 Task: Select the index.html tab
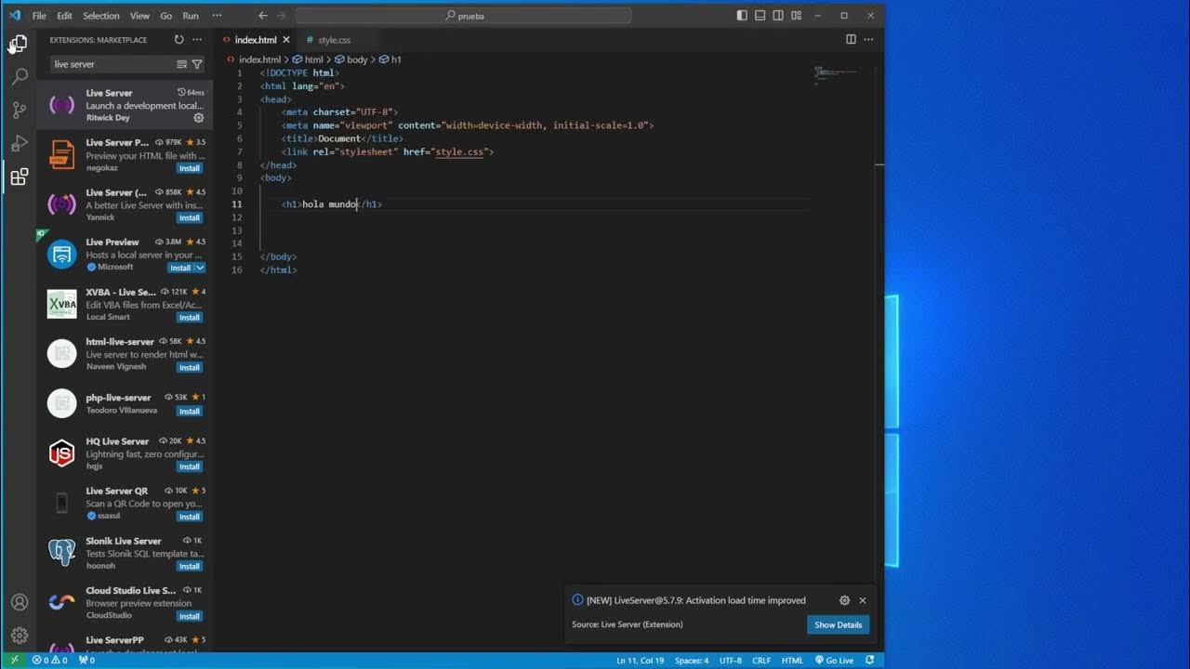tap(256, 40)
